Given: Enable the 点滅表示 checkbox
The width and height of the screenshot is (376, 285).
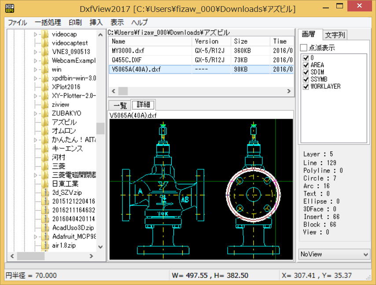Looking at the screenshot, I should coord(304,47).
